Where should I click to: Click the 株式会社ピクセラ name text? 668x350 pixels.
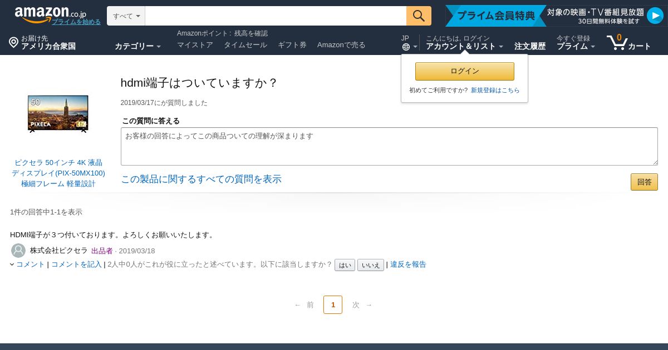58,250
